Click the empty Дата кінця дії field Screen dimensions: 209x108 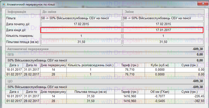pyautogui.click(x=81, y=30)
